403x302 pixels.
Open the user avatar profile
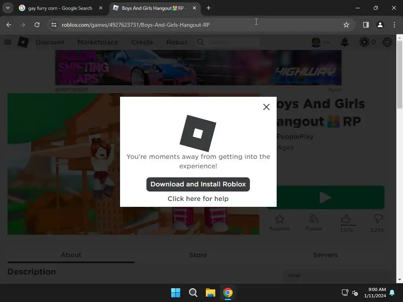point(316,42)
